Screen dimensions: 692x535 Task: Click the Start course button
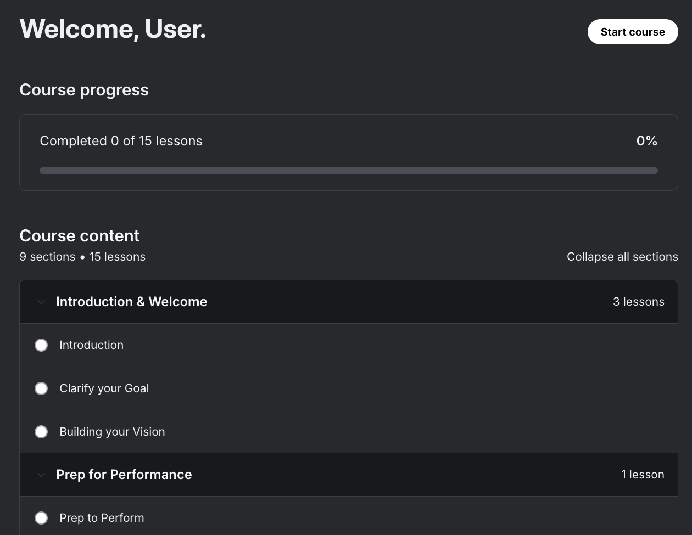coord(633,32)
